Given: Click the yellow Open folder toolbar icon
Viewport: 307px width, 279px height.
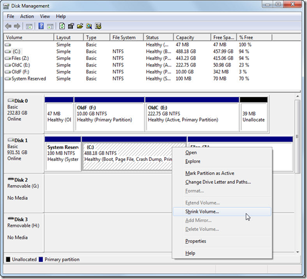Looking at the screenshot, I should tap(80, 26).
